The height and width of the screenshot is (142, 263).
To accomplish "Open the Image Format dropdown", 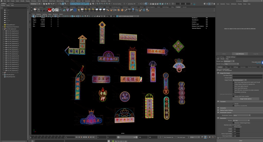I will (x=239, y=80).
